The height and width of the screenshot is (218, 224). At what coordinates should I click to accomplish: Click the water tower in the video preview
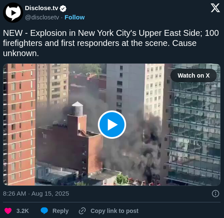77,109
